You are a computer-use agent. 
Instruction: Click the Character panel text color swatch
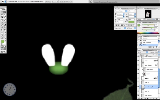point(131,22)
